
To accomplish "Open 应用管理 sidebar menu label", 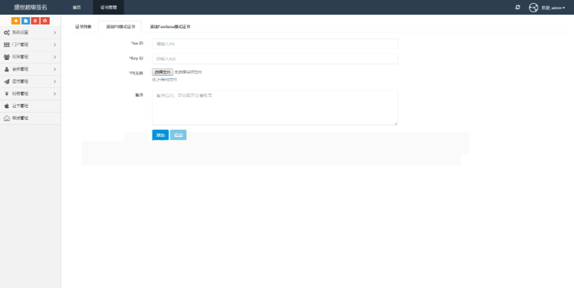I will point(20,82).
